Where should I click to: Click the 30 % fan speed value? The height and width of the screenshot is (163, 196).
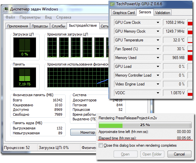[174, 49]
